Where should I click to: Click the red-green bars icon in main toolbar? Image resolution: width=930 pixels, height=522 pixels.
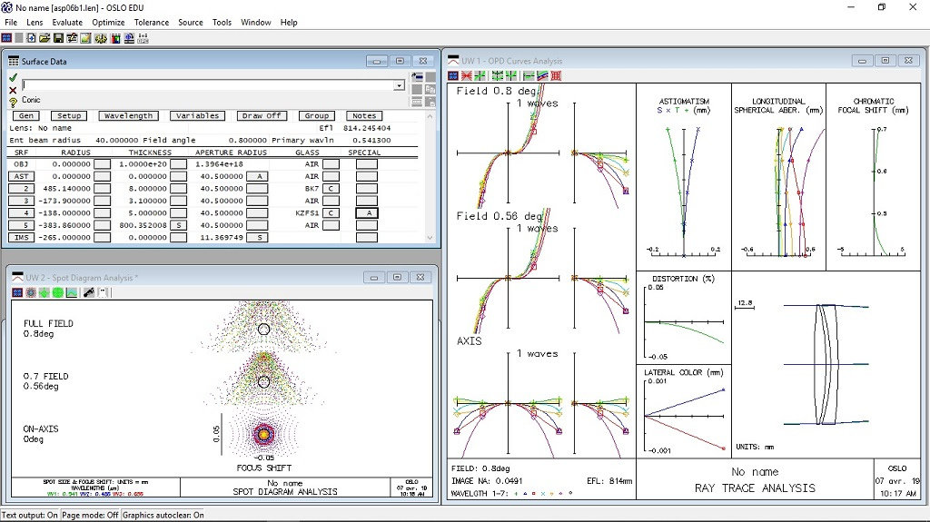[115, 38]
